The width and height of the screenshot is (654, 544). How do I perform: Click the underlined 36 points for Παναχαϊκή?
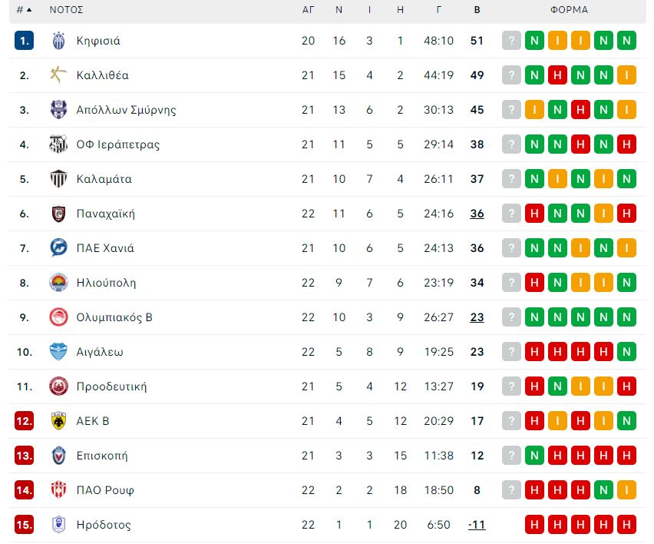point(477,214)
